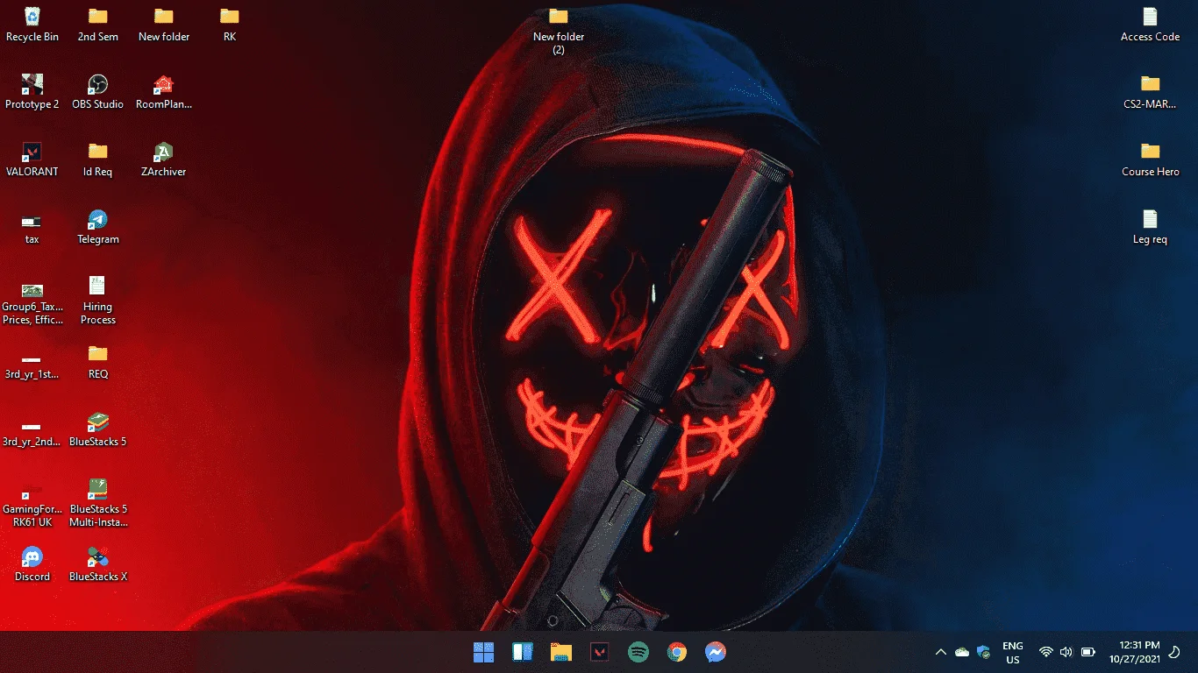Select the ZArchiver shortcut
The width and height of the screenshot is (1198, 673).
click(x=164, y=159)
